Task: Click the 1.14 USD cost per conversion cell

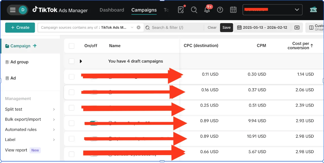Action: coord(306,74)
